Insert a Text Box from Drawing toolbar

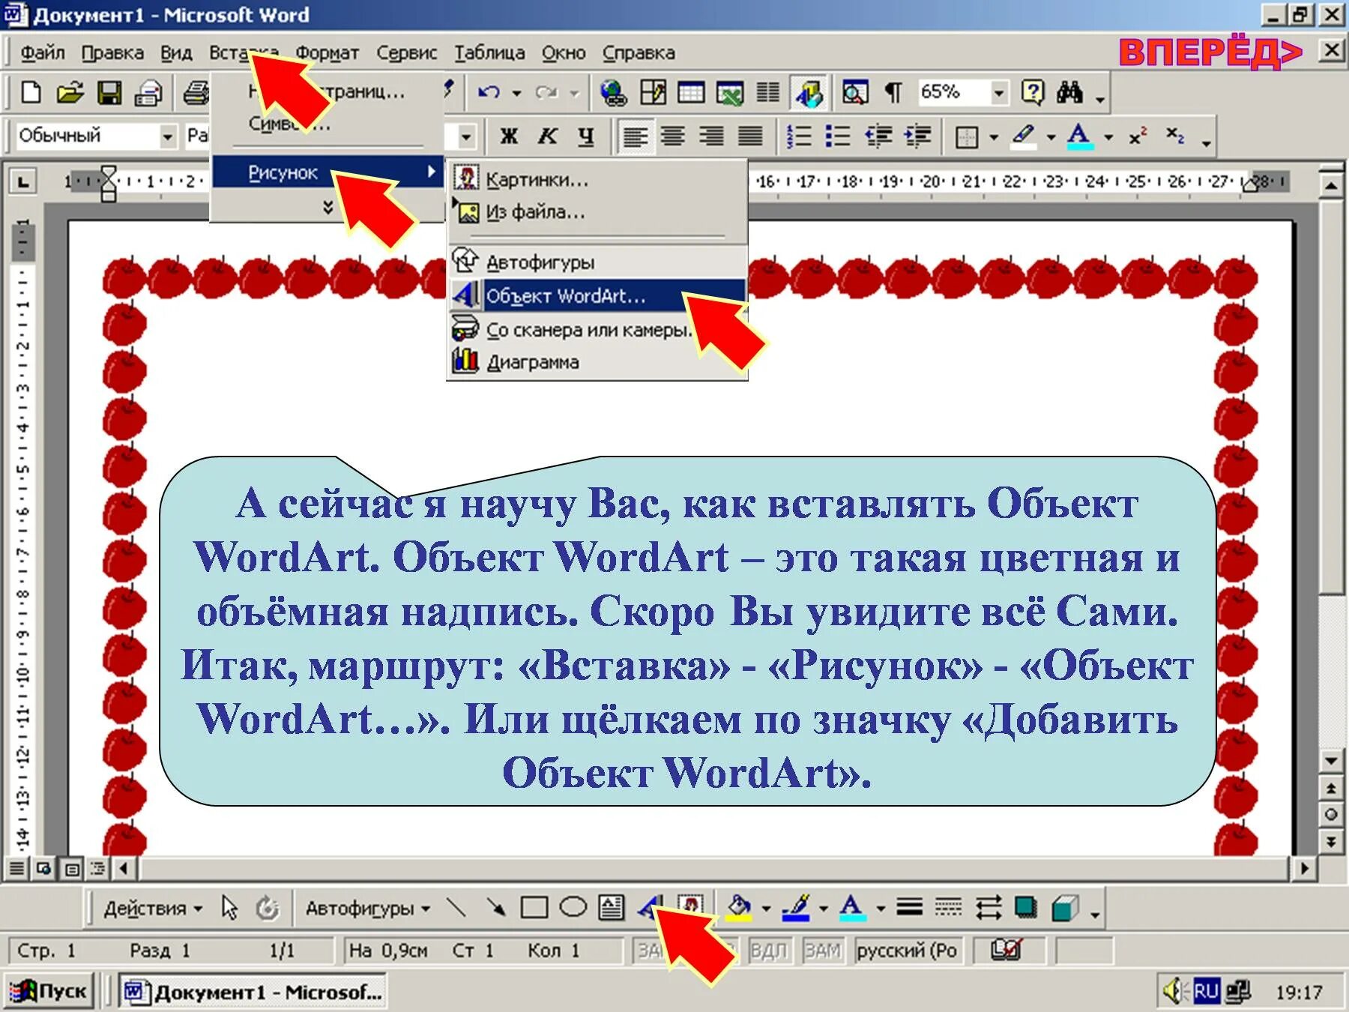coord(612,909)
